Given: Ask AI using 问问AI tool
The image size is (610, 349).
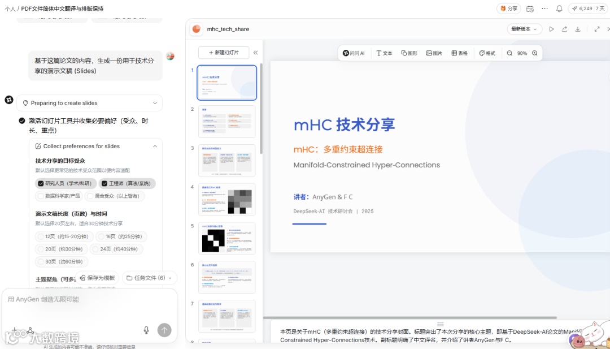Looking at the screenshot, I should (354, 53).
